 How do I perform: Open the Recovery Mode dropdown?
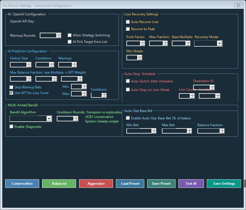point(208,43)
